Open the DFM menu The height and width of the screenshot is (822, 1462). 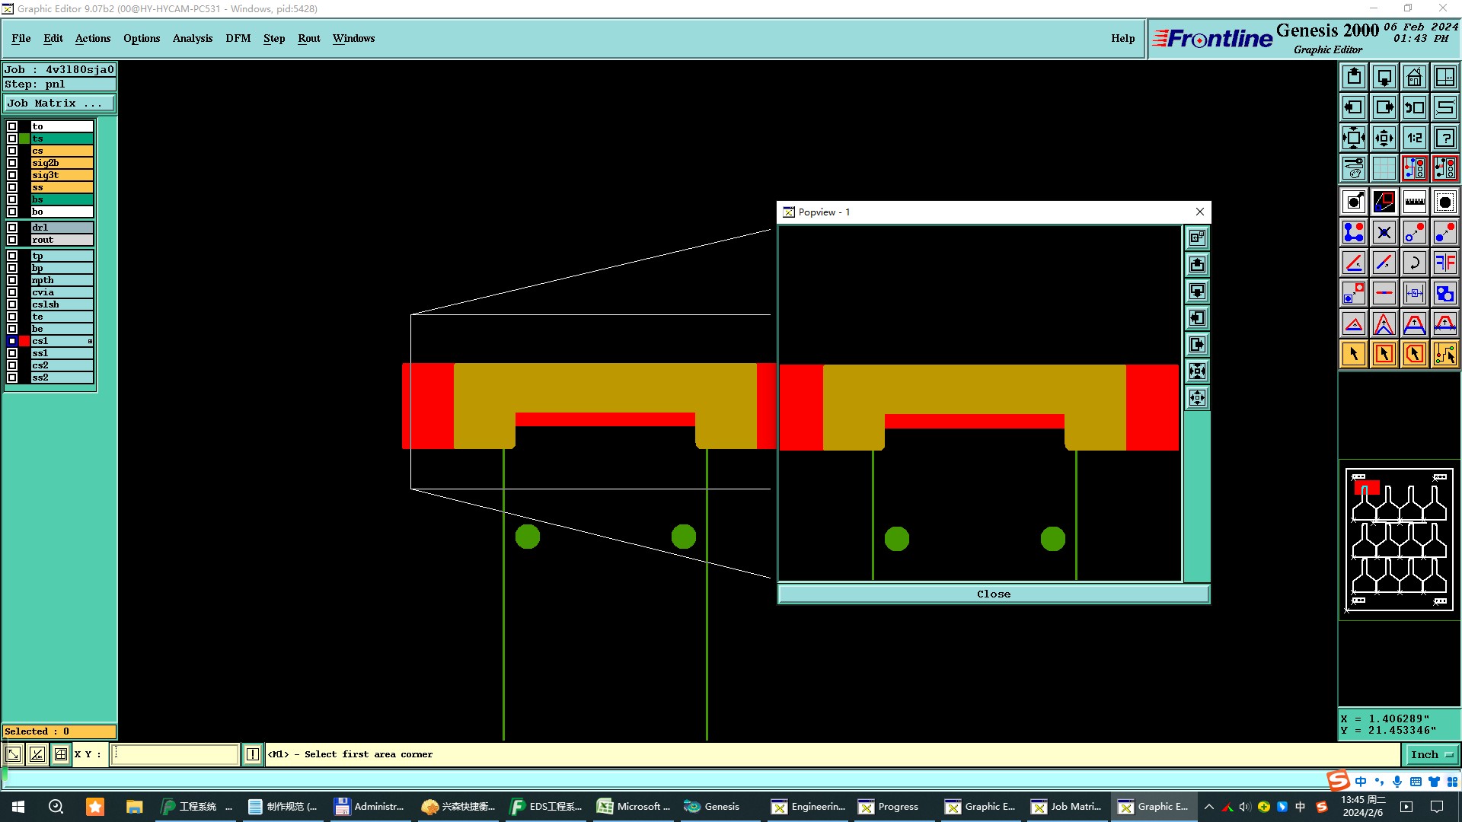238,38
